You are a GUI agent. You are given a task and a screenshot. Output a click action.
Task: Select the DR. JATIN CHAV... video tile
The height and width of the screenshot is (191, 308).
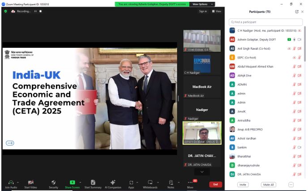[x=202, y=156]
